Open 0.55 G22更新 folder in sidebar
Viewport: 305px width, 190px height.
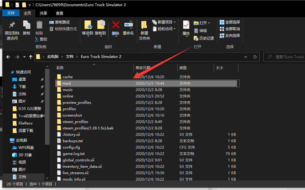point(27,109)
